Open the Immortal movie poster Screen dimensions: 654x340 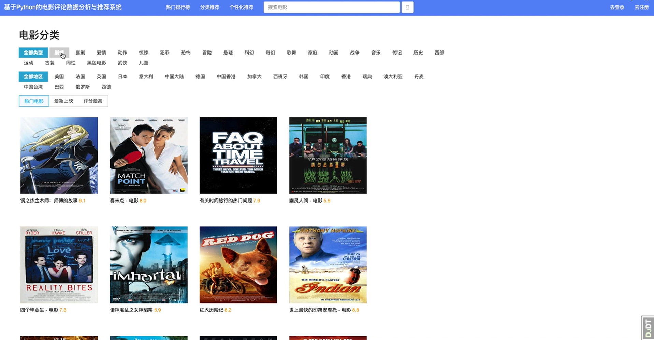(x=149, y=265)
